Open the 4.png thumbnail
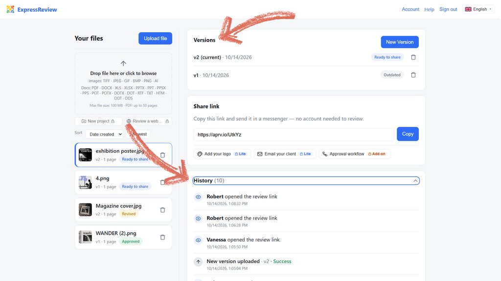 (85, 182)
